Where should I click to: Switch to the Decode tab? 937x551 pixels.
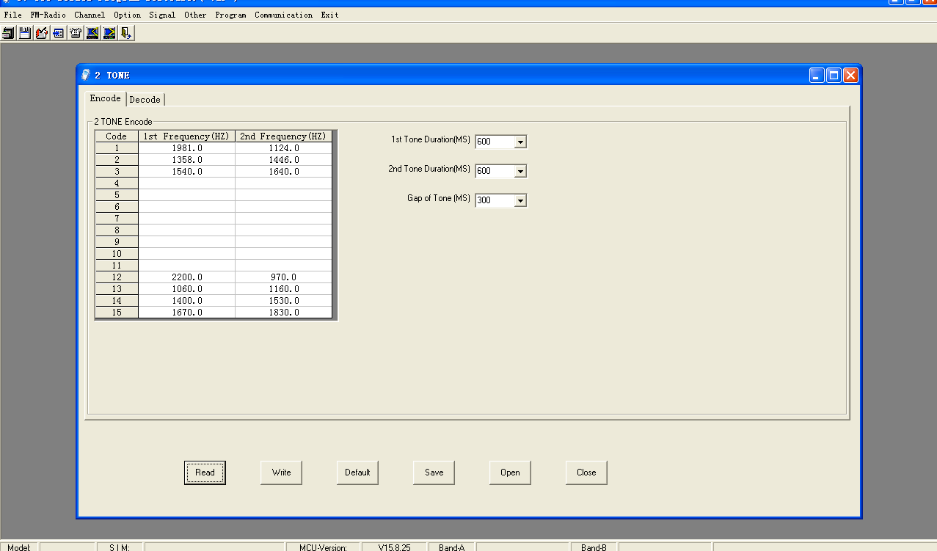[x=145, y=100]
